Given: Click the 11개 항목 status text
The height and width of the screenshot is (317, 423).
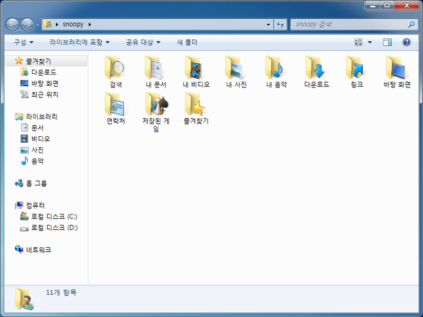Looking at the screenshot, I should click(61, 292).
